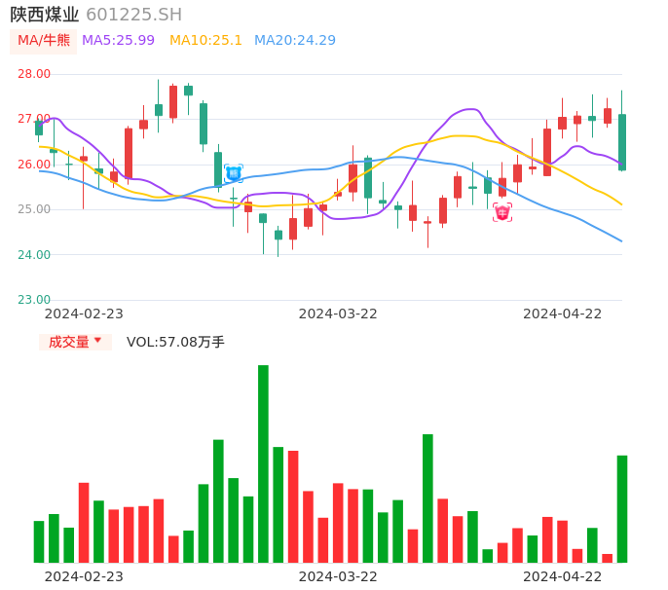Click the dropdown arrow beside 成交量
This screenshot has width=668, height=590.
(97, 341)
